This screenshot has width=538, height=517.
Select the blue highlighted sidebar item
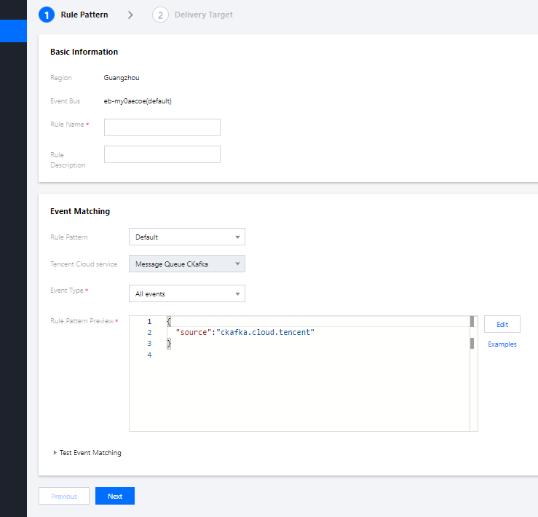click(x=13, y=31)
